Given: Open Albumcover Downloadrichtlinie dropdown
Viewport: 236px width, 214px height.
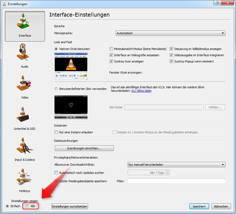Looking at the screenshot, I should point(176,164).
